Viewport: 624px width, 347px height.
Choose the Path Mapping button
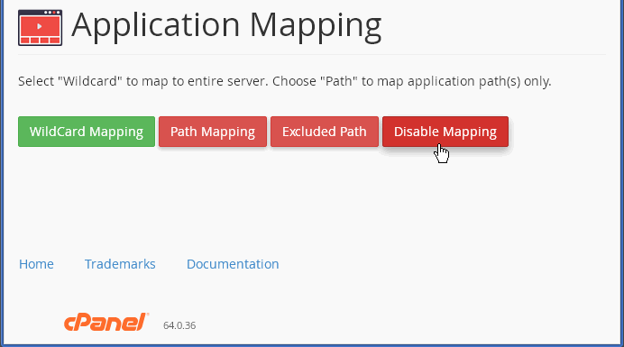213,132
